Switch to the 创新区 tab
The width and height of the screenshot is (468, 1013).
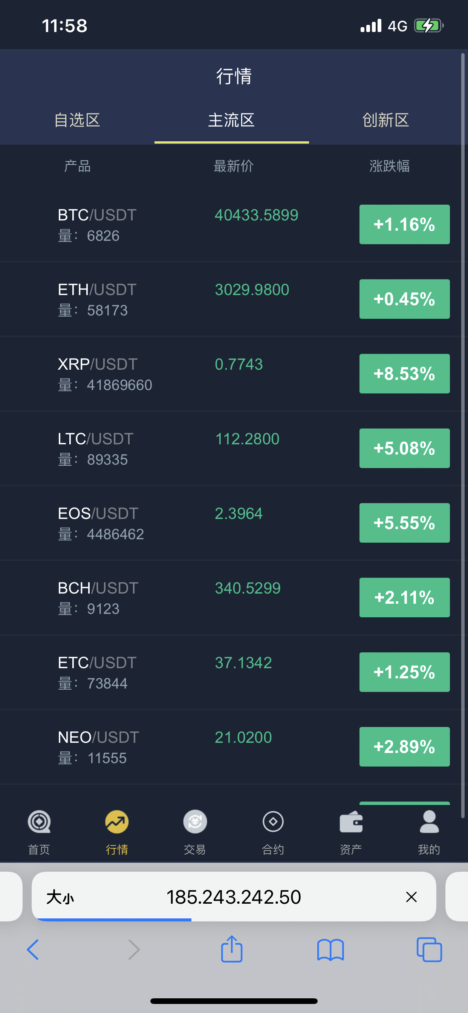pos(385,120)
